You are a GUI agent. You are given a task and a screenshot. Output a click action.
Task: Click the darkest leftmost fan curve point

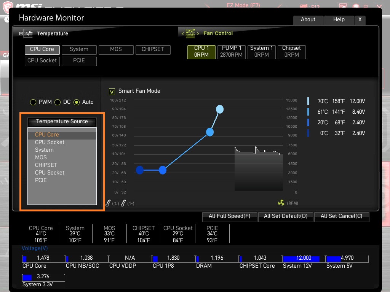pyautogui.click(x=140, y=170)
